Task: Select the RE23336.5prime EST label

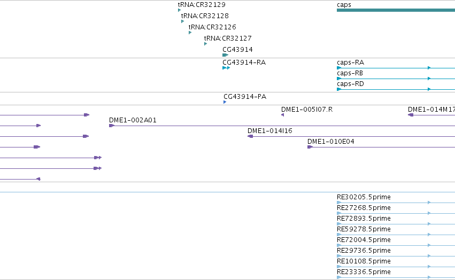Action: [x=364, y=272]
